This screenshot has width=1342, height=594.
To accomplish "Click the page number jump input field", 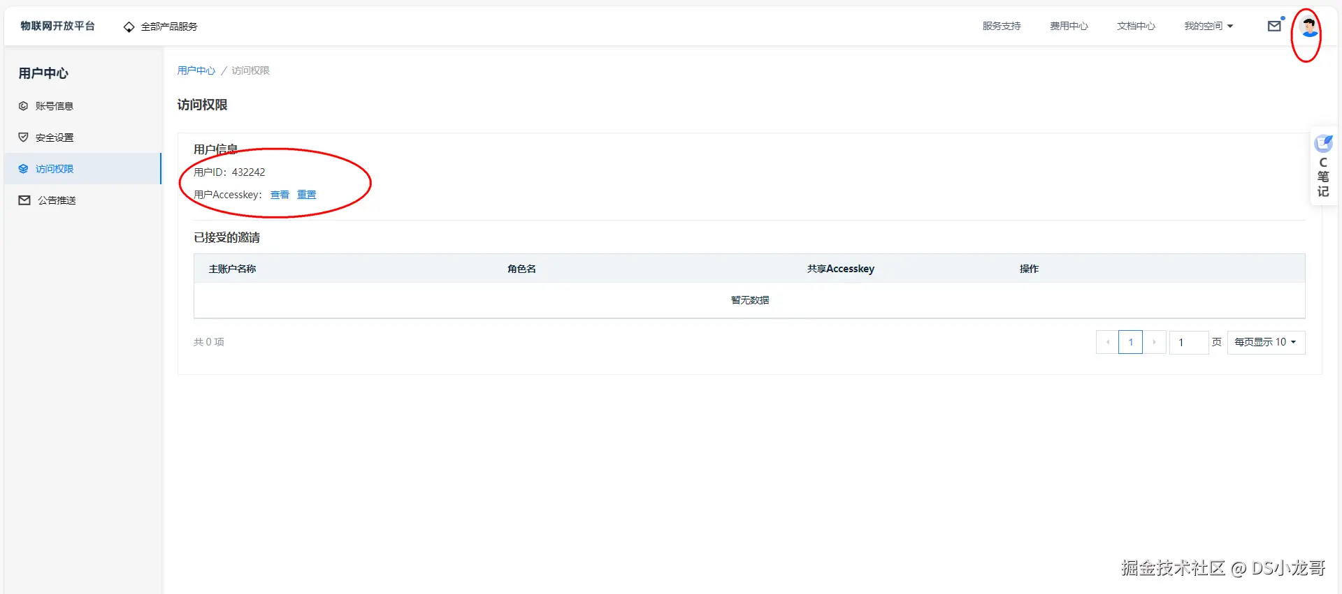I will point(1189,342).
